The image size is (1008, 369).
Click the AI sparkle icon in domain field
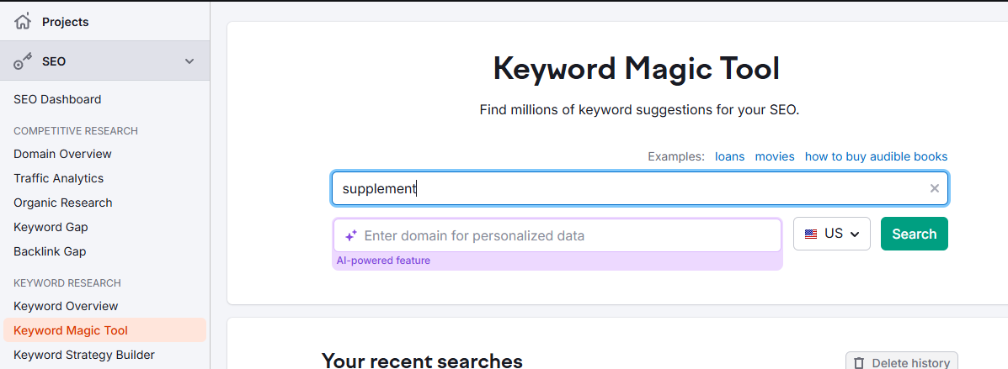coord(350,235)
